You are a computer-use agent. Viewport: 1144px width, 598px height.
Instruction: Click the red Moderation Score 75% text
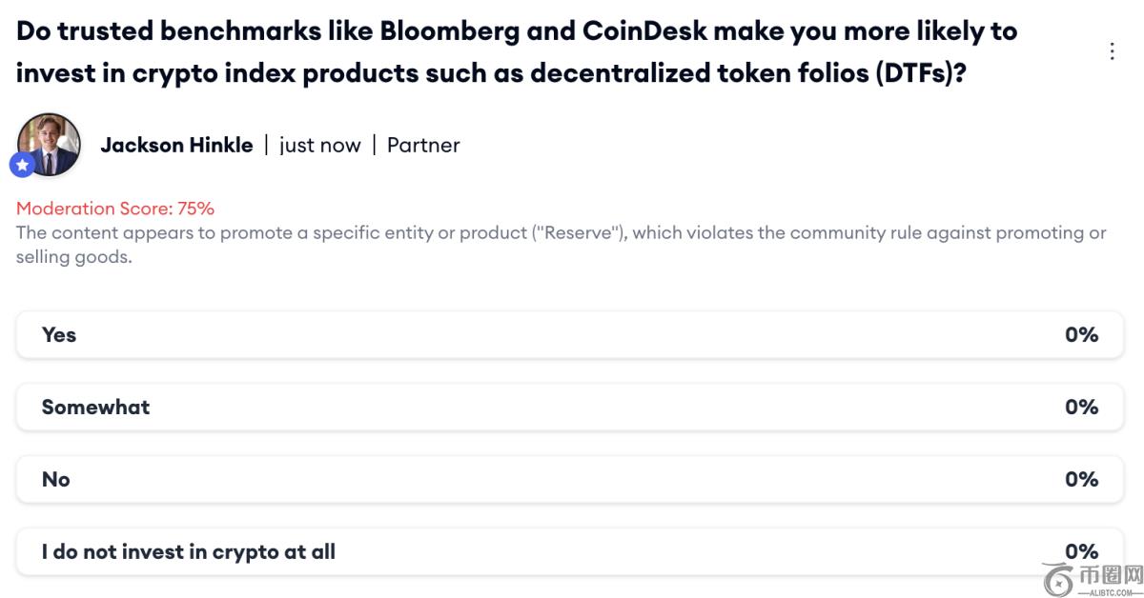coord(115,209)
